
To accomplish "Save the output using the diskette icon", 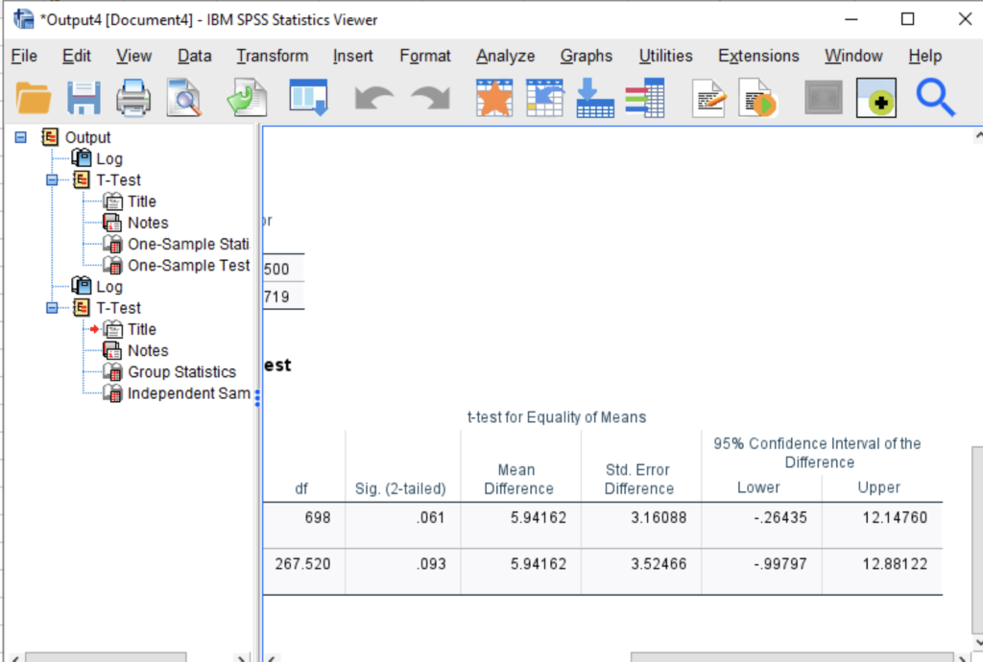I will pyautogui.click(x=84, y=97).
